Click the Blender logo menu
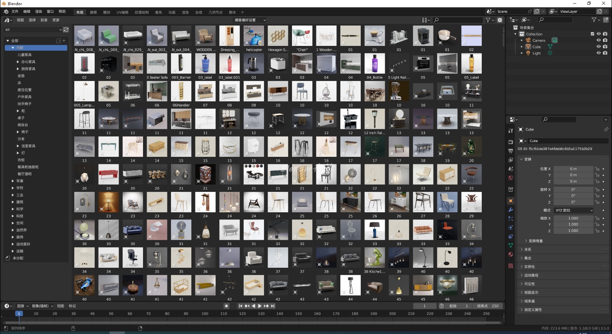Image resolution: width=612 pixels, height=334 pixels. tap(6, 12)
